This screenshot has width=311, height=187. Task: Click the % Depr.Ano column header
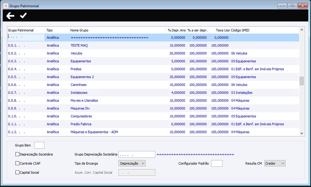tap(176, 30)
